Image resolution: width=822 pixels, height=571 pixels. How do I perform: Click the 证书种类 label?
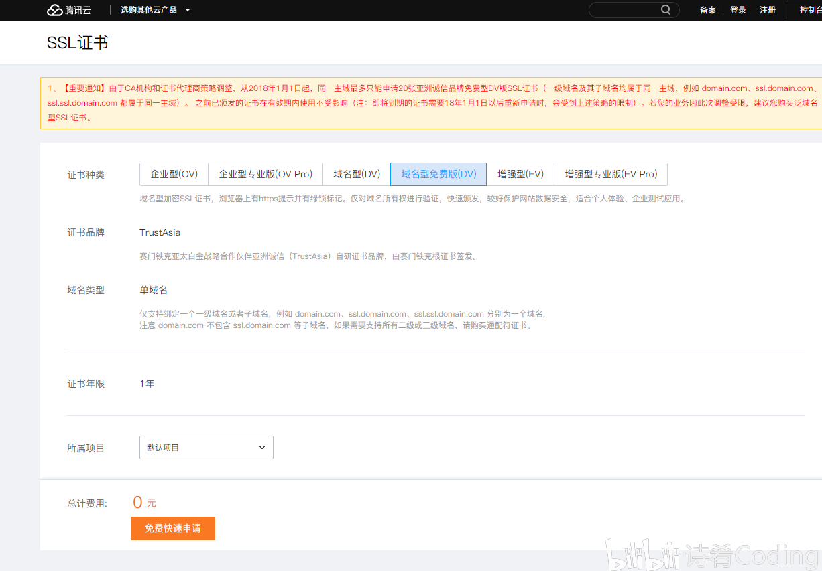click(86, 175)
